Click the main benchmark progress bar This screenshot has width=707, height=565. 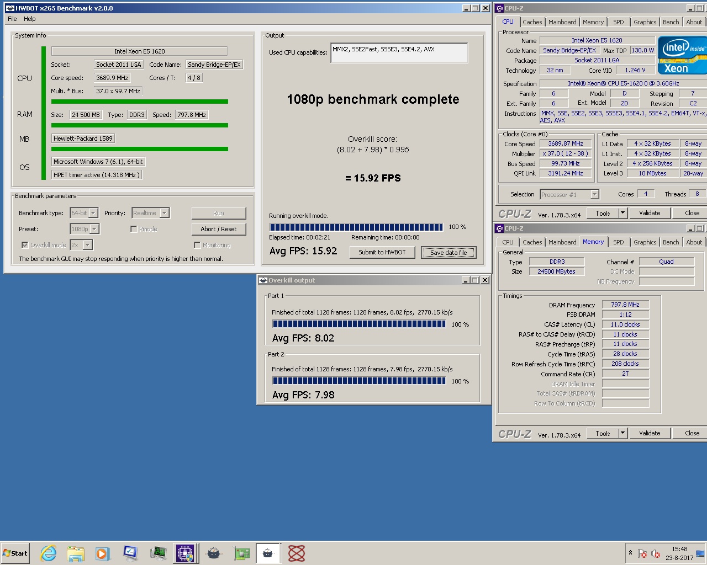(x=356, y=227)
